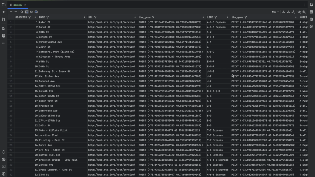Open sort options on OBJECTID column

click(35, 17)
